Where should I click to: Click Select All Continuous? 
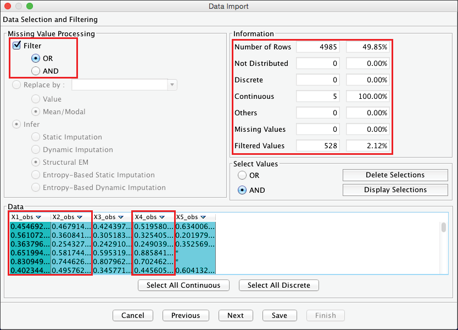click(x=183, y=286)
